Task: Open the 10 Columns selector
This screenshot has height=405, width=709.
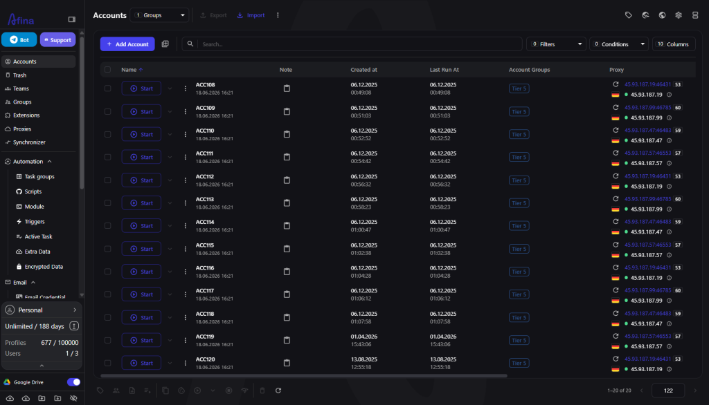Action: [x=674, y=44]
